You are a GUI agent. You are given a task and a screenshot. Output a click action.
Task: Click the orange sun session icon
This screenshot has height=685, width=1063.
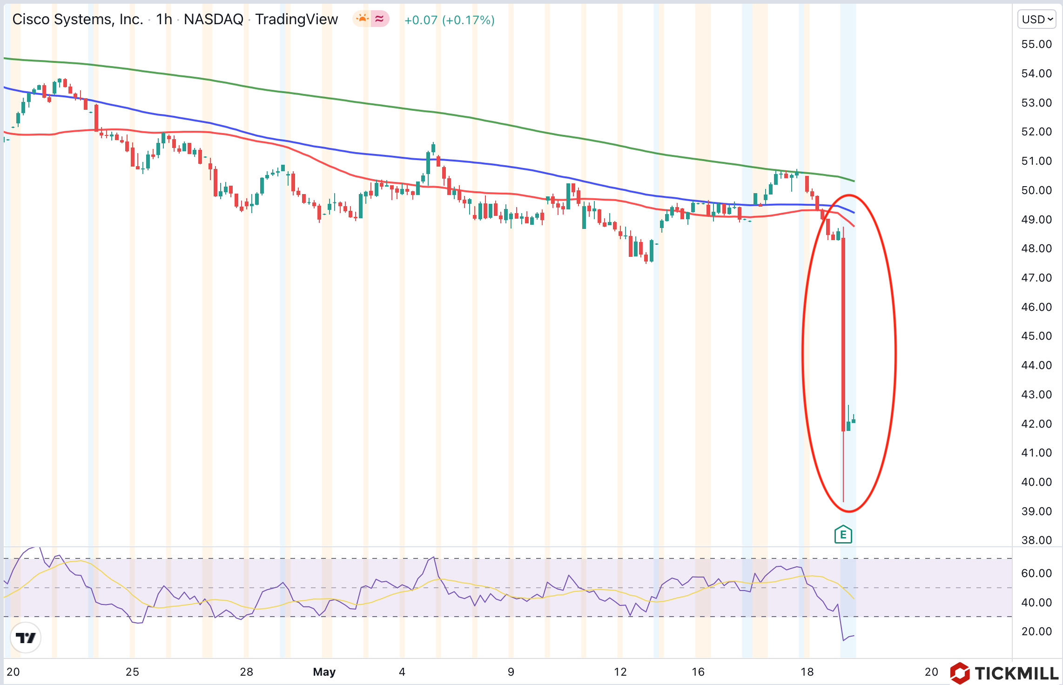[362, 19]
